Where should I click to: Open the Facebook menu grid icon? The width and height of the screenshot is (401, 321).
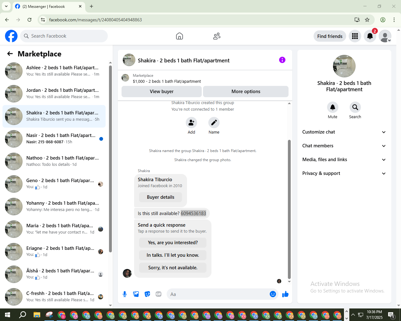(355, 36)
